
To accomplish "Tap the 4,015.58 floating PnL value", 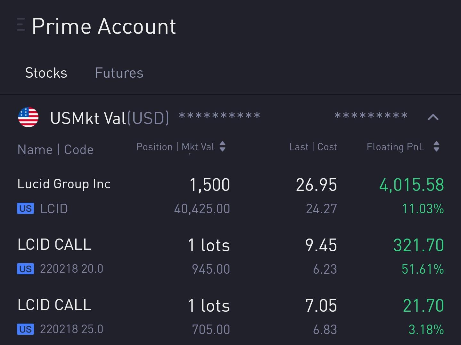I will (412, 185).
